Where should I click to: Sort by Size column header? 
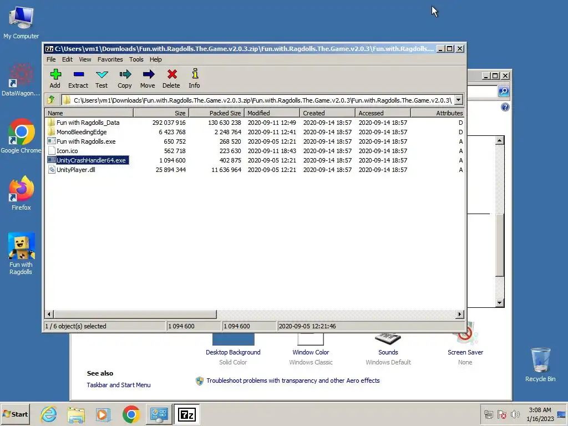click(x=161, y=113)
